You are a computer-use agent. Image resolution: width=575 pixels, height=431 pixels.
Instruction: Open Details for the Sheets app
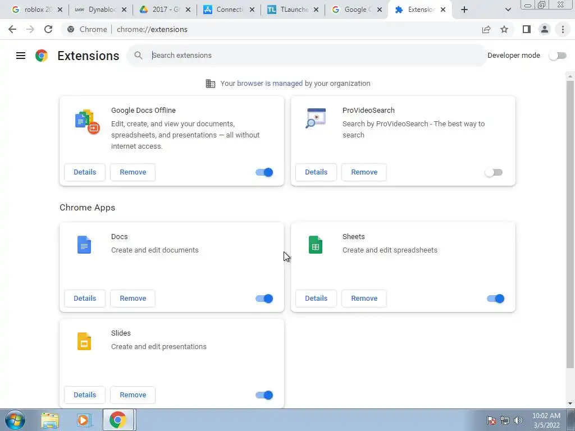pyautogui.click(x=316, y=299)
